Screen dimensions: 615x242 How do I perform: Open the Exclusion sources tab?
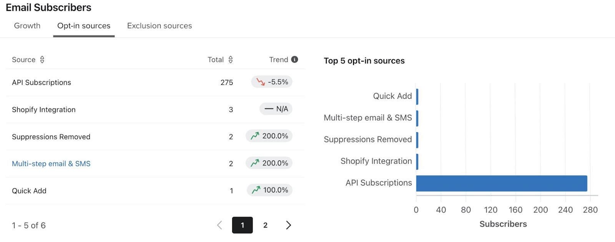point(160,26)
